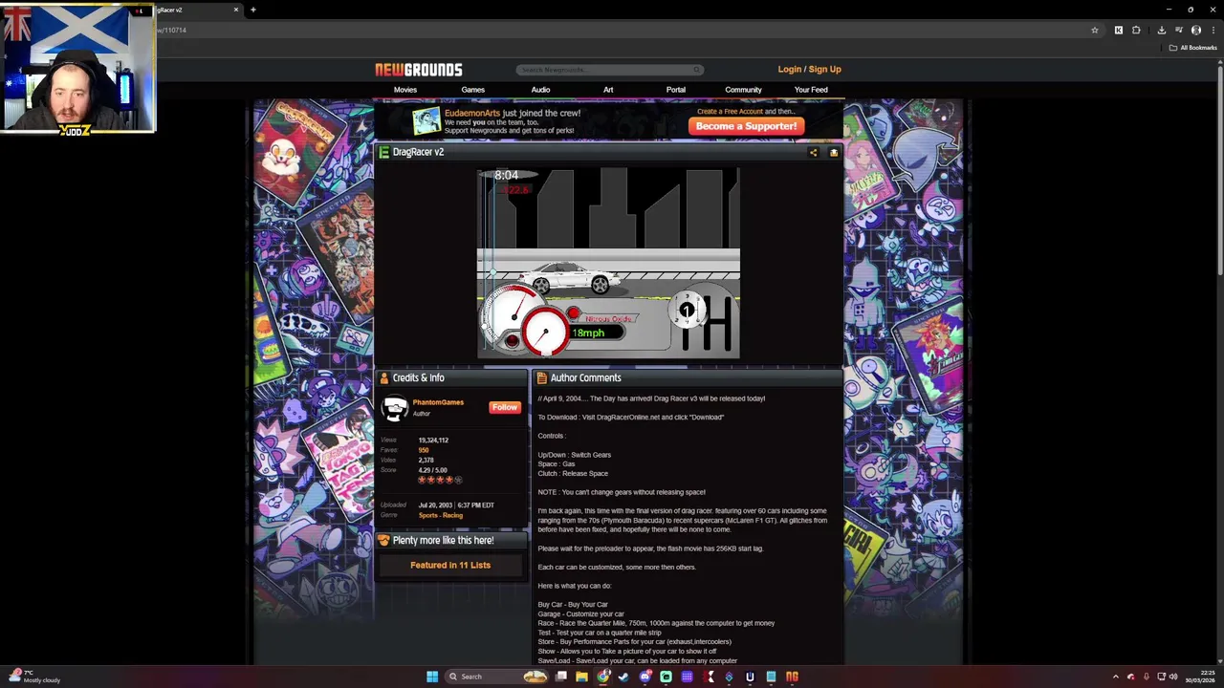Click the Sign Up link
The height and width of the screenshot is (688, 1224).
point(825,70)
